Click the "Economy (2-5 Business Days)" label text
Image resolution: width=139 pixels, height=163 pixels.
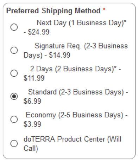(x=75, y=115)
